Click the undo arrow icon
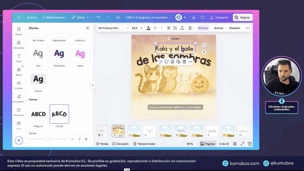 [x=98, y=17]
